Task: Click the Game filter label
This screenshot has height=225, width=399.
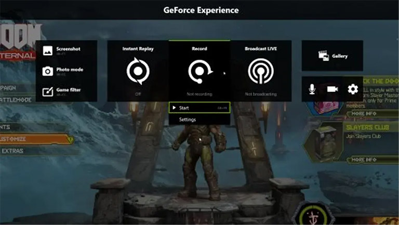Action: point(69,90)
